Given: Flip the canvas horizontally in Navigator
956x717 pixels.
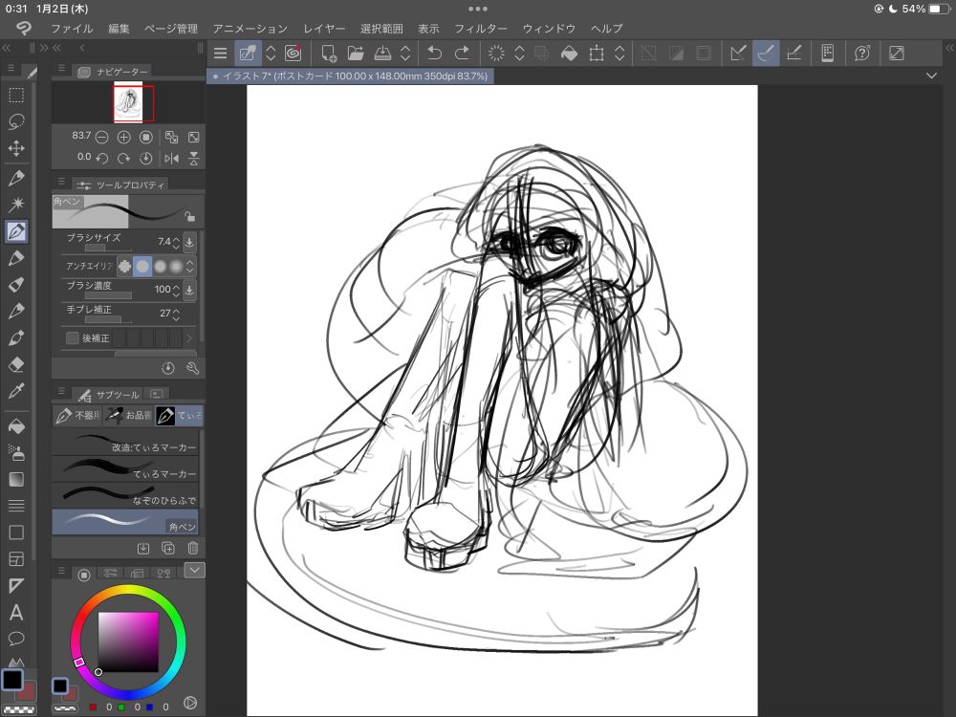Looking at the screenshot, I should [x=171, y=158].
